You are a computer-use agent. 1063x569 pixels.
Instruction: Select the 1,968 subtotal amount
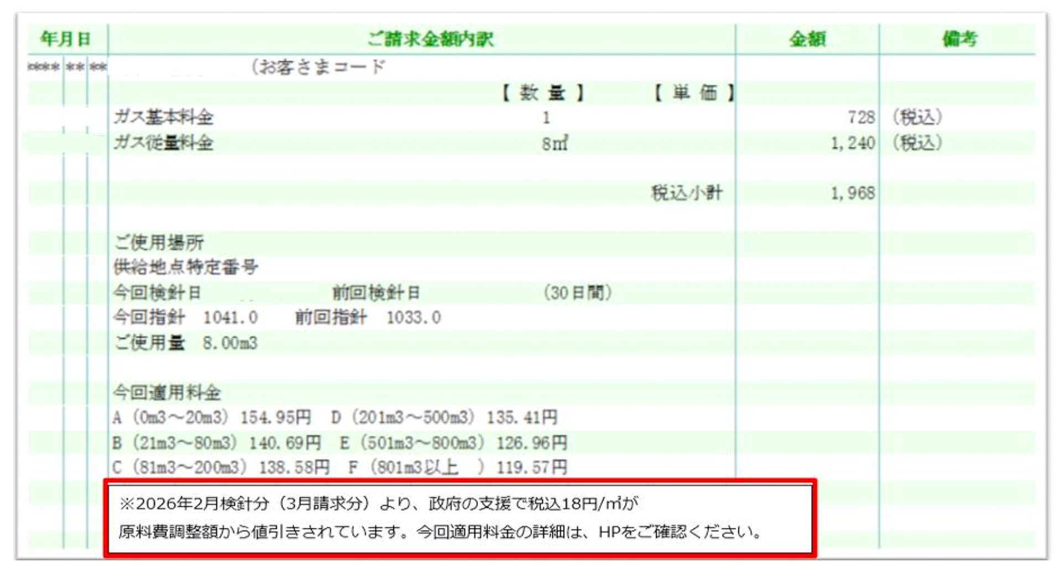(852, 193)
